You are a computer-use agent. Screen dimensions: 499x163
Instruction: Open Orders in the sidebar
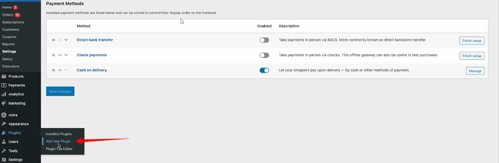[7, 15]
